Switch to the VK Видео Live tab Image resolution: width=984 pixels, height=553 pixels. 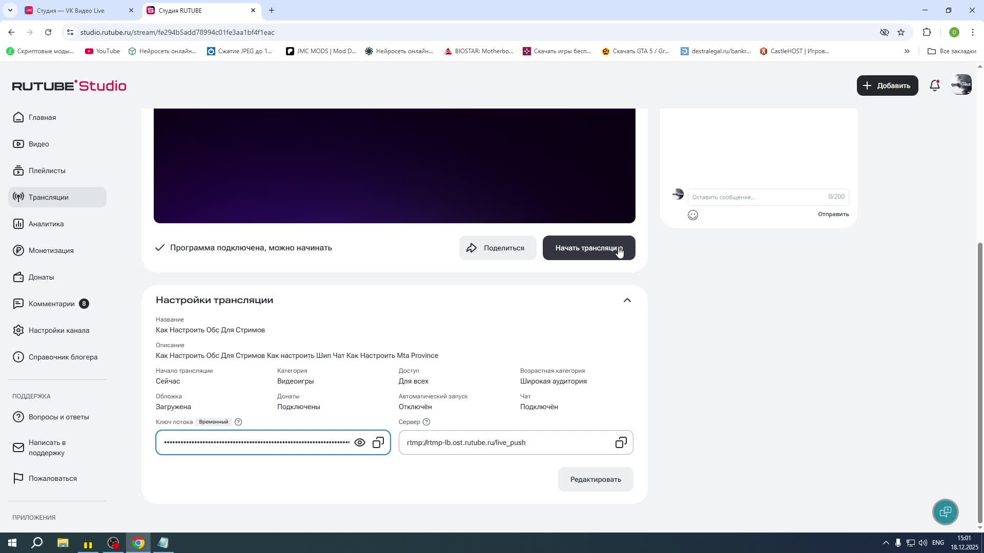pyautogui.click(x=72, y=10)
